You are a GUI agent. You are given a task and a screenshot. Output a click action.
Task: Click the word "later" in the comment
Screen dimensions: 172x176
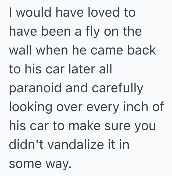click(81, 69)
